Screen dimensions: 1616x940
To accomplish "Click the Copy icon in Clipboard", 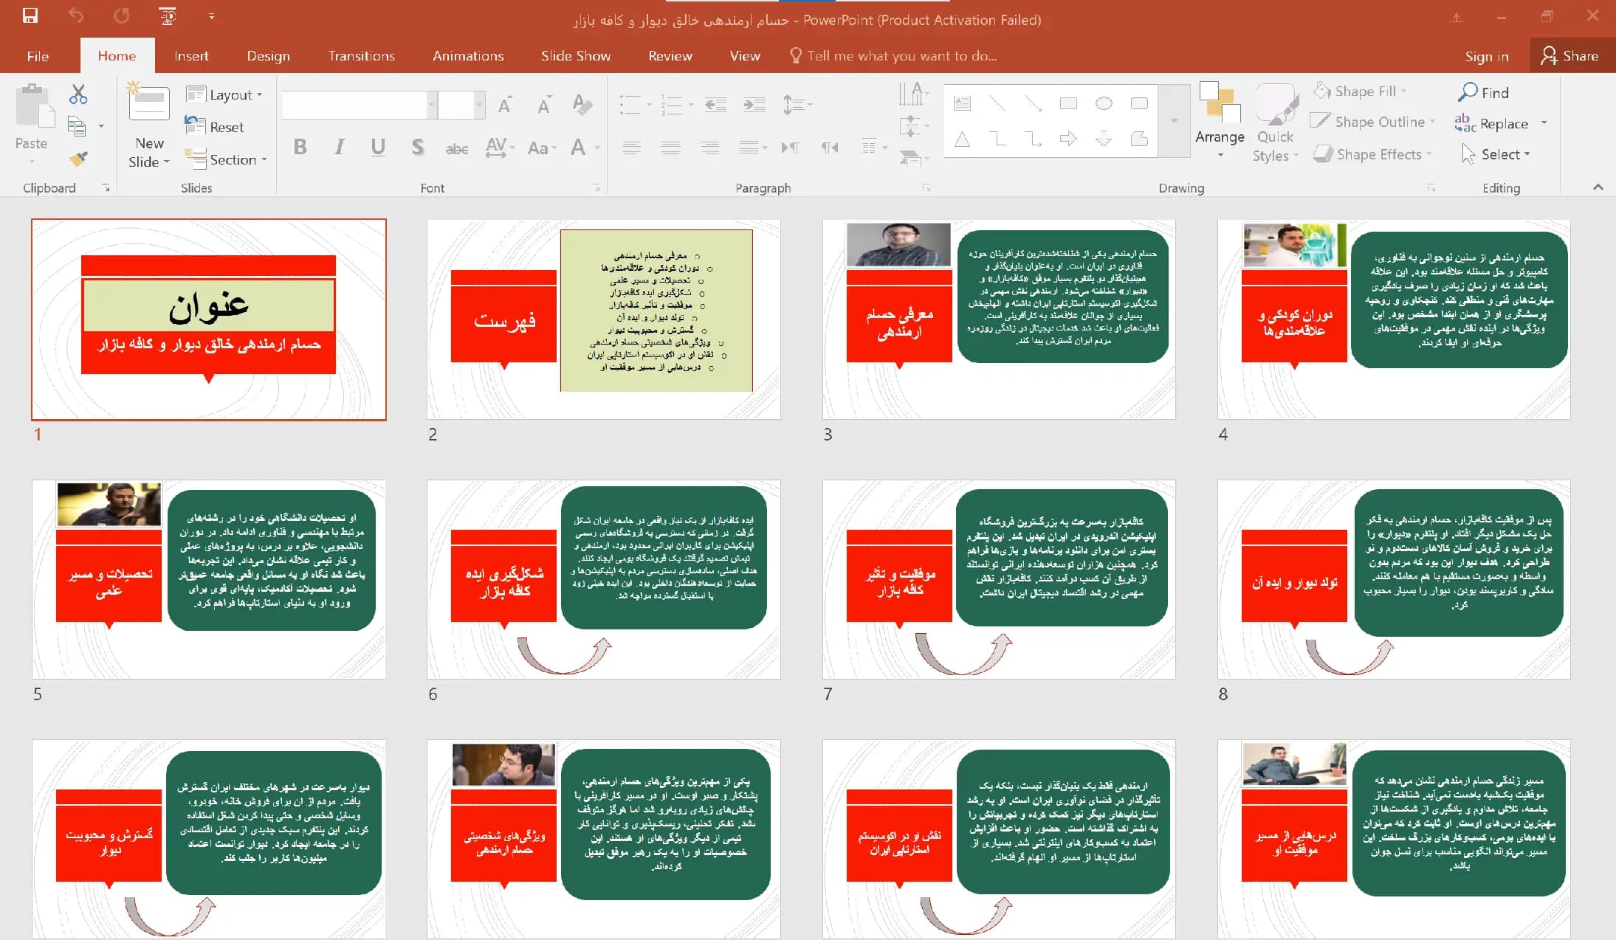I will 77,126.
